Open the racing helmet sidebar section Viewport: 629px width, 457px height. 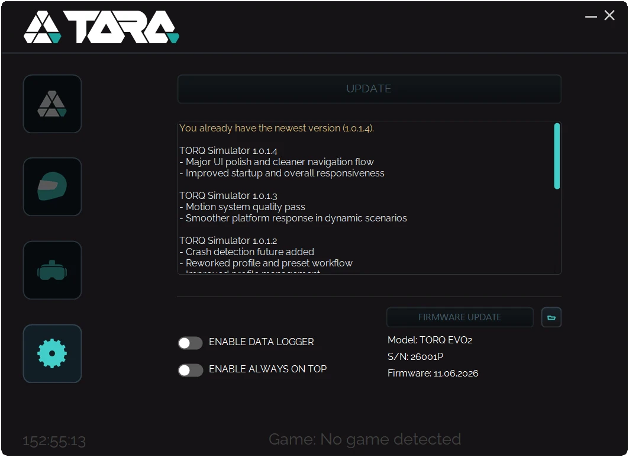click(x=52, y=186)
